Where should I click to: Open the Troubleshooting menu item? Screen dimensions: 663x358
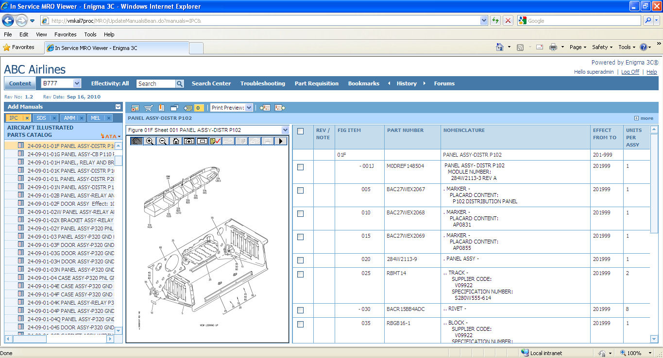(x=262, y=83)
